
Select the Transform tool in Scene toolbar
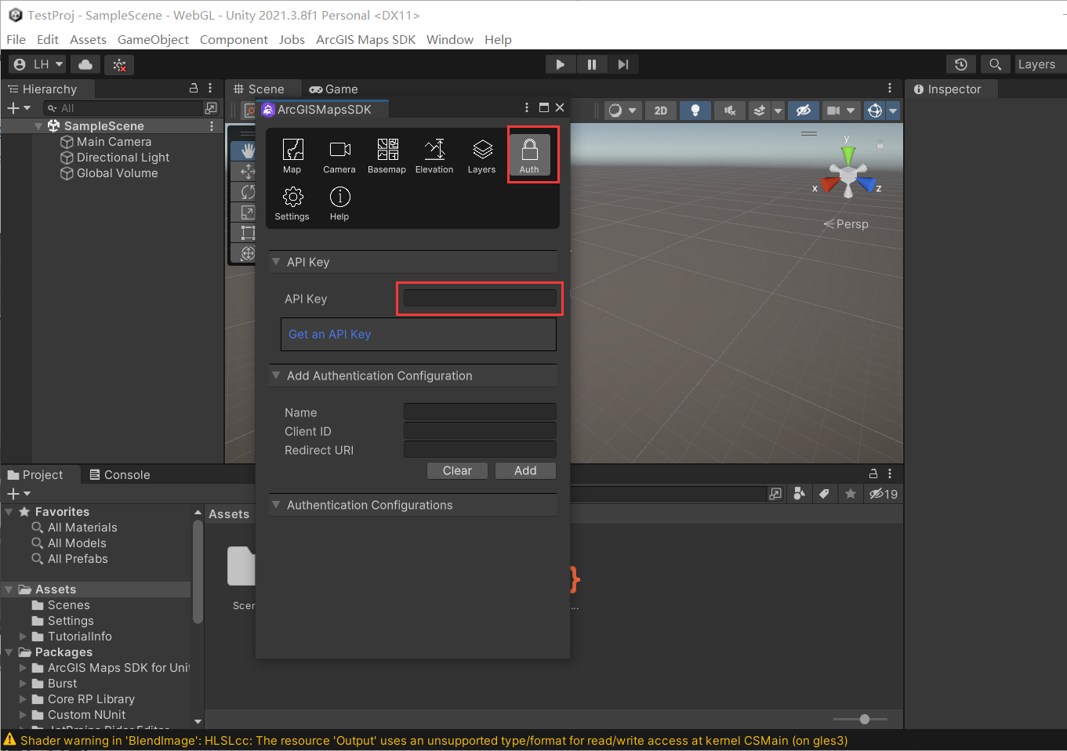tap(248, 252)
